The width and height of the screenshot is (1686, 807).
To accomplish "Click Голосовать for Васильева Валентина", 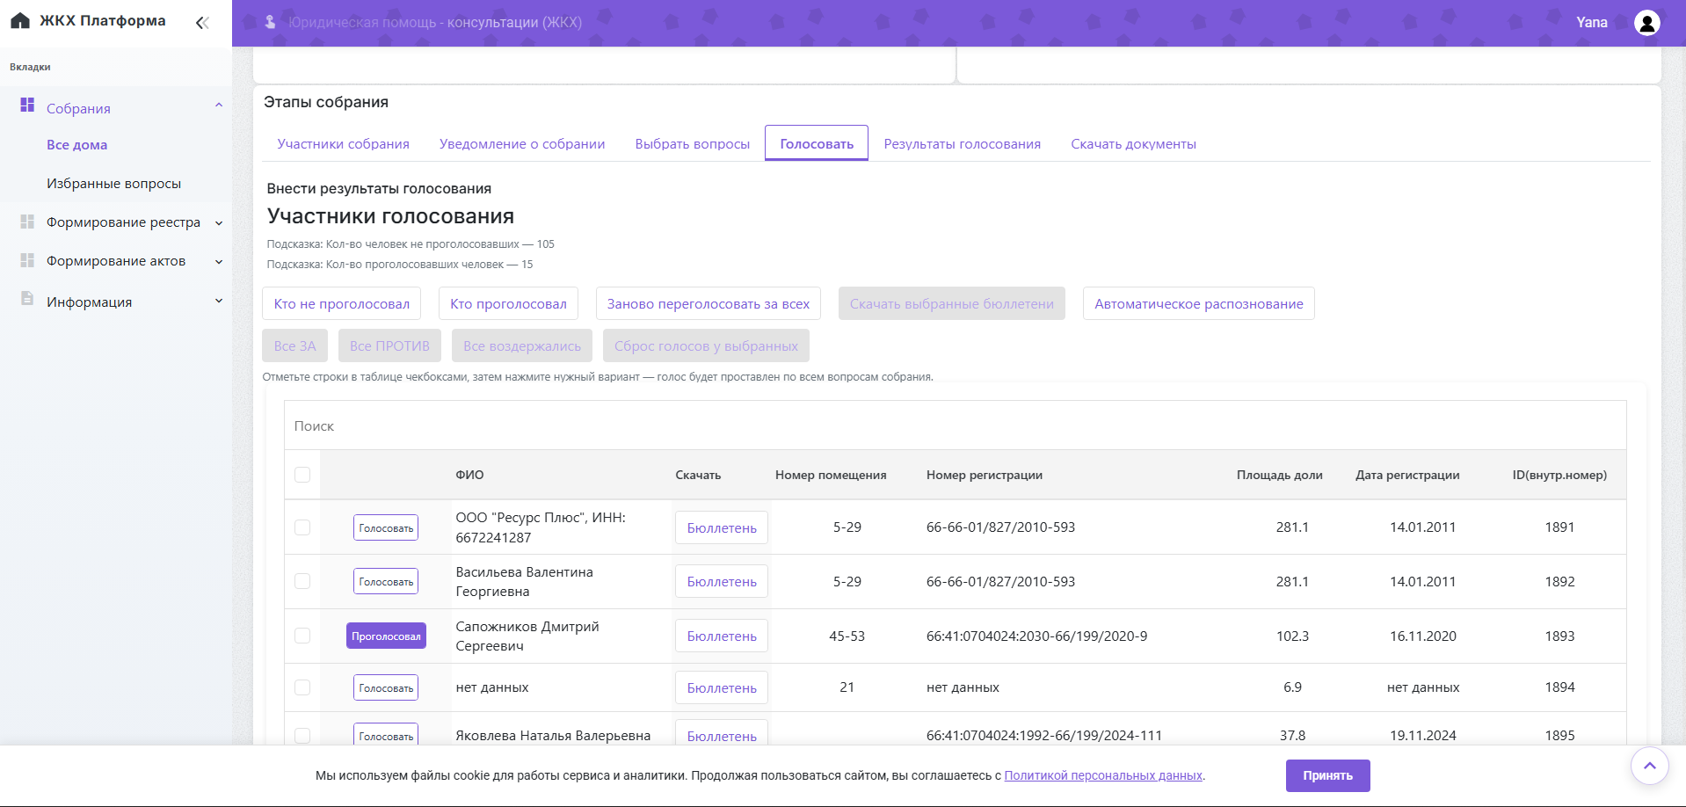I will (x=386, y=581).
